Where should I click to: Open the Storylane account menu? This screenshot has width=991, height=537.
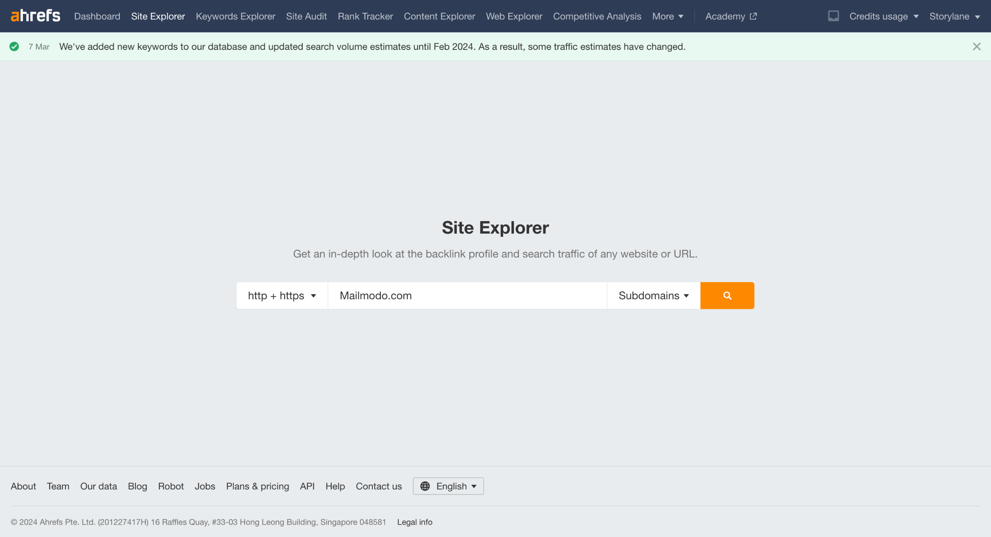955,16
